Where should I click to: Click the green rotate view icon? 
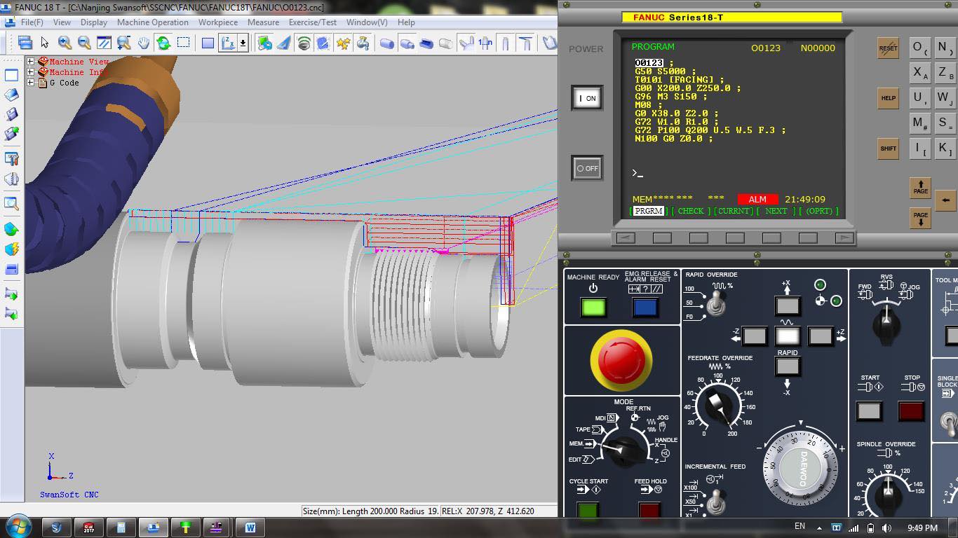pyautogui.click(x=163, y=43)
